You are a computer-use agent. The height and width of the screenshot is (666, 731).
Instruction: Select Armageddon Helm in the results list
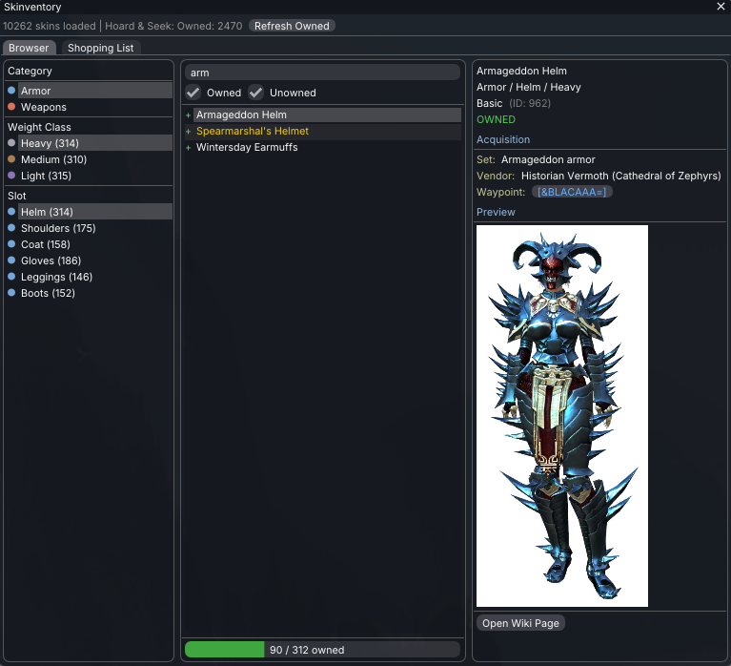(327, 114)
